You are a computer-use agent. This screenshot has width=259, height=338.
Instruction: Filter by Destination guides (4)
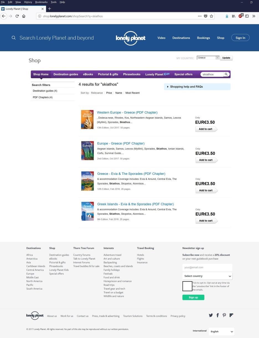click(x=45, y=91)
